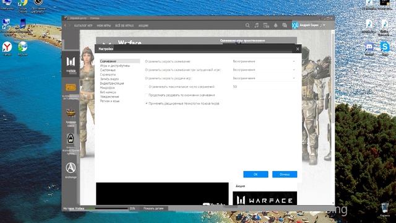The image size is (396, 223).
Task: Click the user avatar next to the profile name
Action: [x=295, y=25]
